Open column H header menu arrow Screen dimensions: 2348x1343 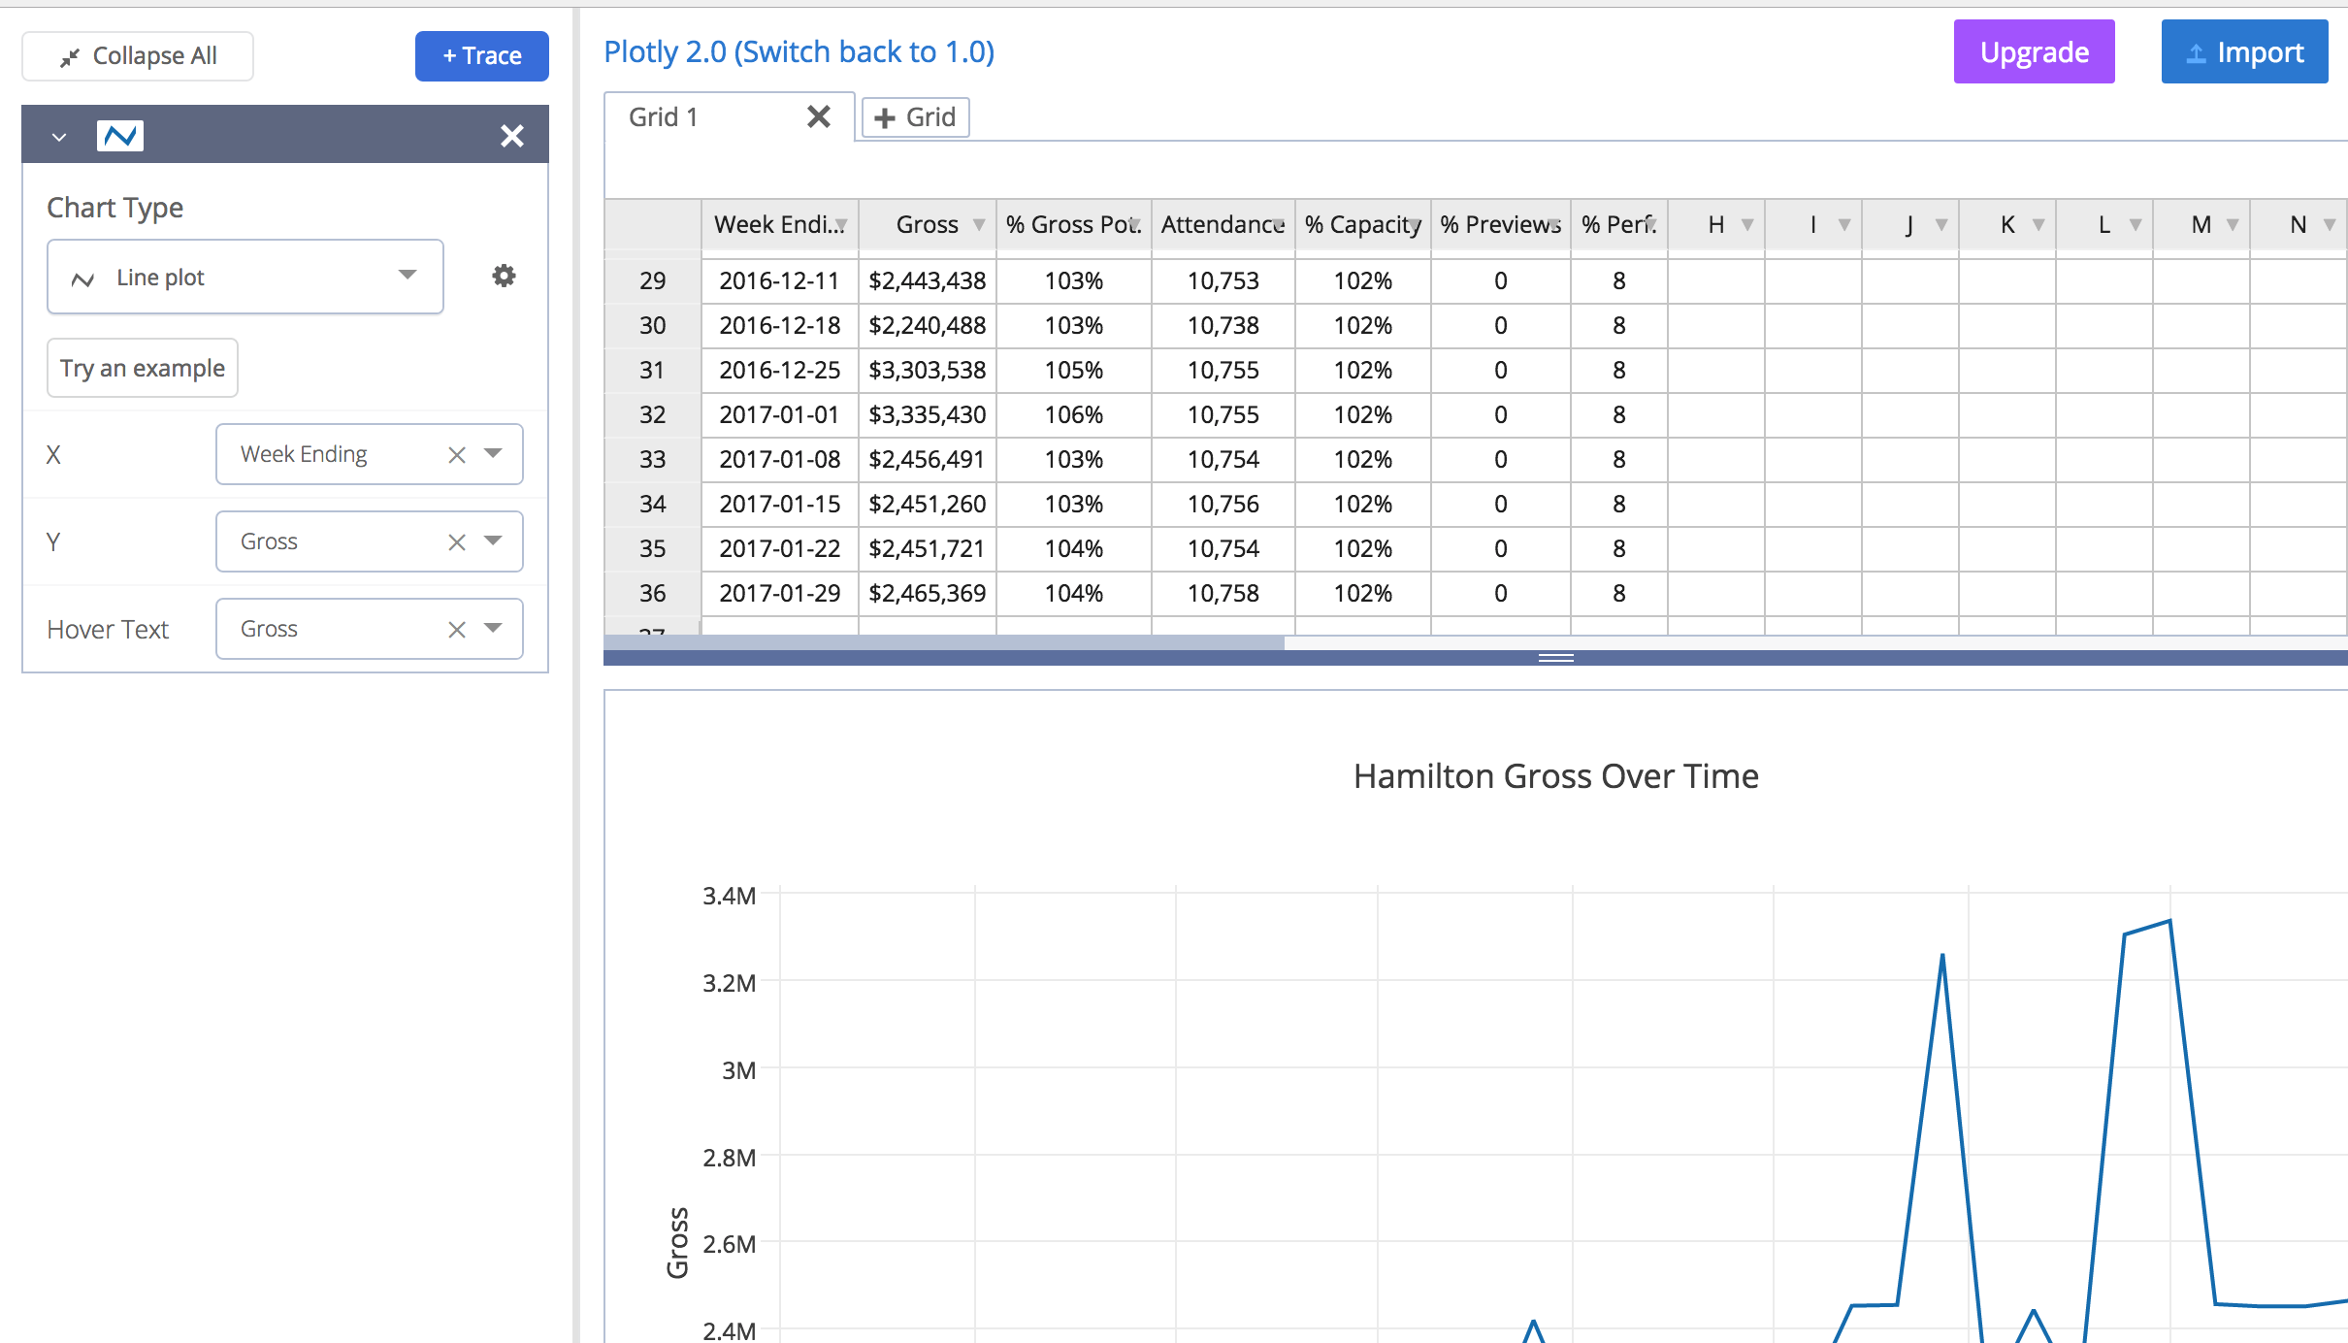[x=1747, y=224]
